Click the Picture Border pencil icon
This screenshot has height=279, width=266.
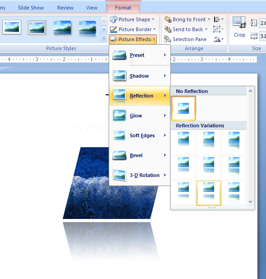(113, 29)
